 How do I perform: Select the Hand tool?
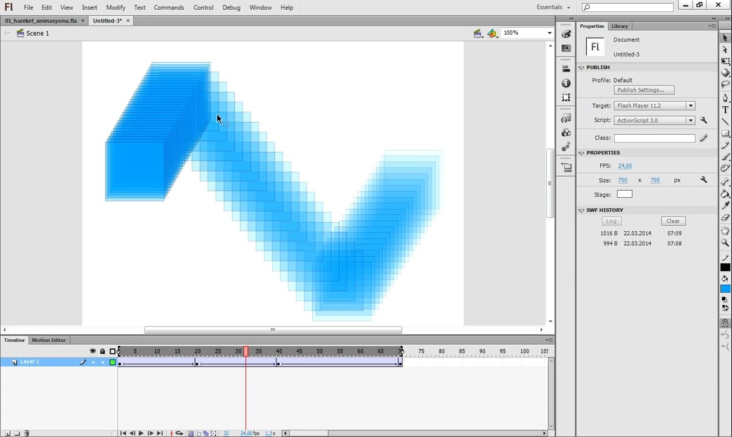coord(725,231)
